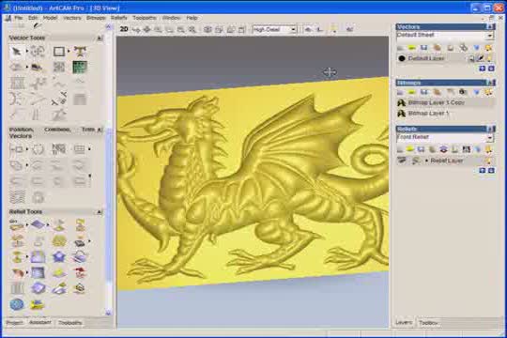This screenshot has width=507, height=338.
Task: Open the Toolpaths menu
Action: (x=145, y=18)
